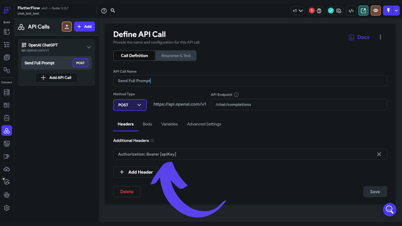The image size is (402, 226).
Task: Open the widget palette add icon
Action: 7,32
